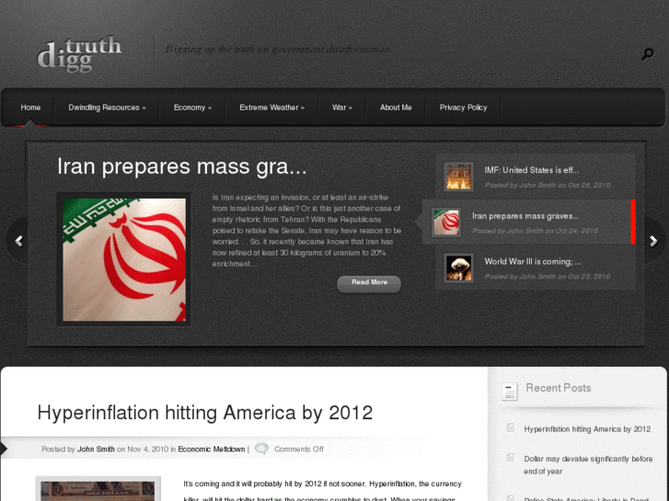Viewport: 669px width, 501px height.
Task: Open recent post 'Hyperinflation hitting America by 2012'
Action: click(587, 429)
